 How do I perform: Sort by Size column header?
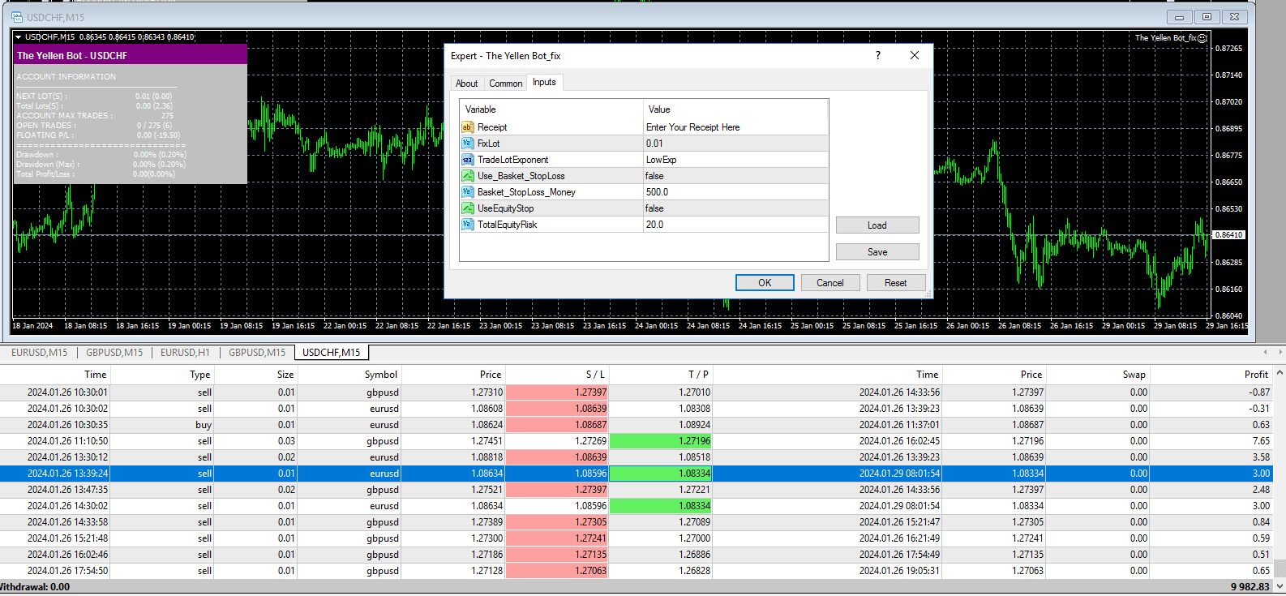256,375
